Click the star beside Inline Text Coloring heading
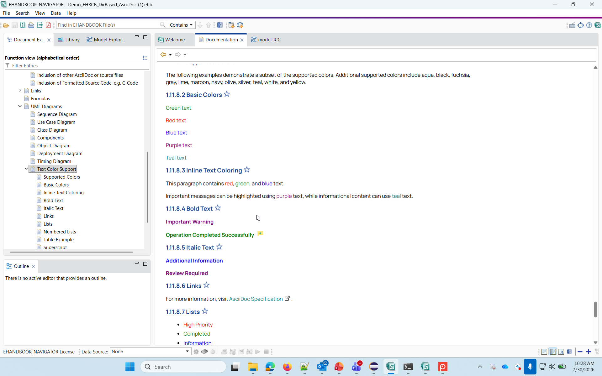The image size is (602, 376). coord(247,170)
